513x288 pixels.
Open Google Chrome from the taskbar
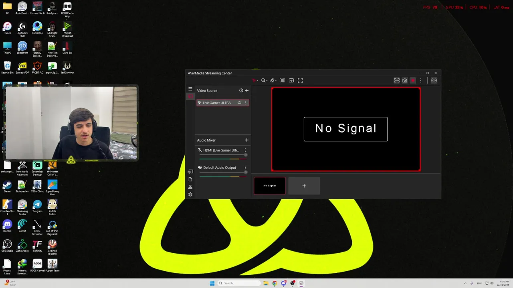pyautogui.click(x=275, y=283)
